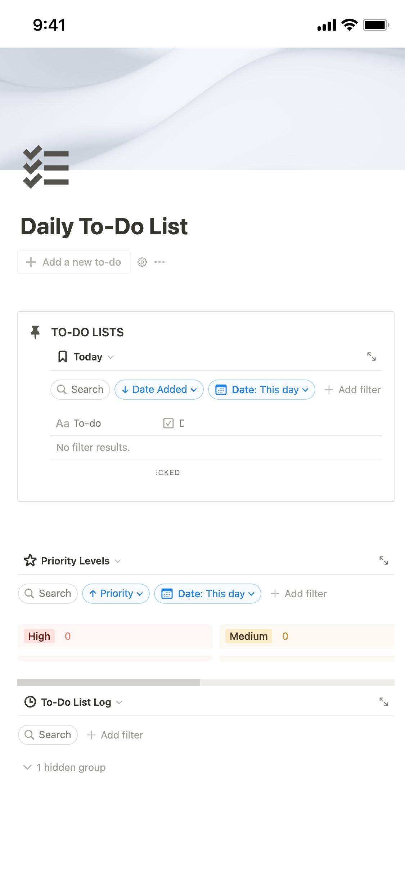Switch views using the Today label
The width and height of the screenshot is (405, 878).
[87, 356]
